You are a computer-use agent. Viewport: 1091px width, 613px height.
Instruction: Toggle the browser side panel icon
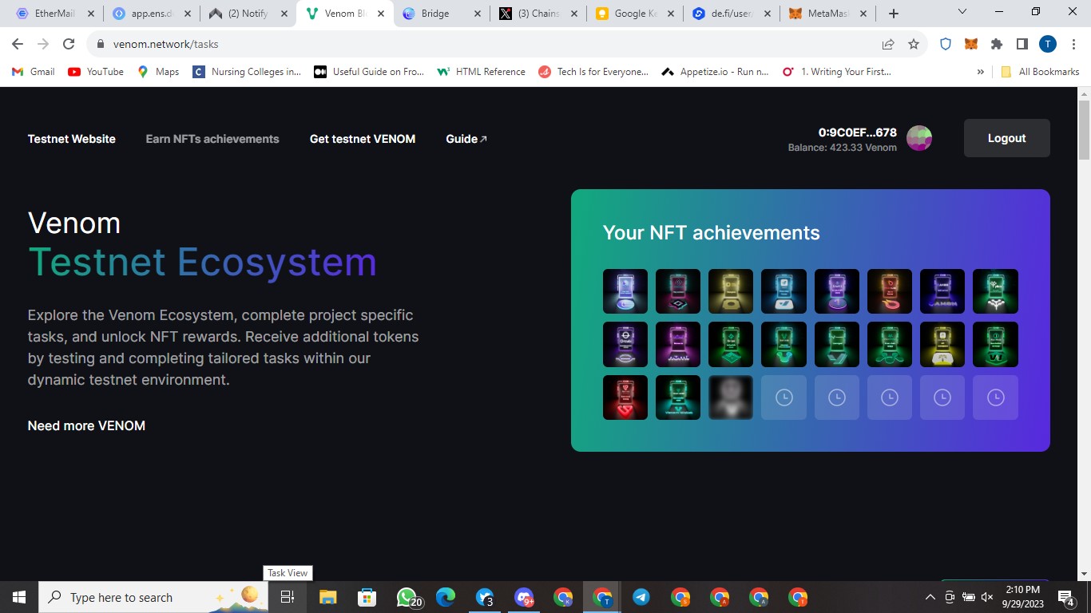pyautogui.click(x=1022, y=44)
